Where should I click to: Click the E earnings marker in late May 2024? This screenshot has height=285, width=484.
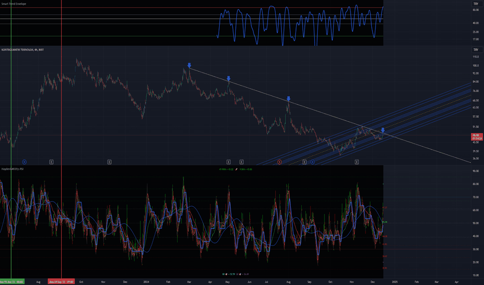pos(241,162)
